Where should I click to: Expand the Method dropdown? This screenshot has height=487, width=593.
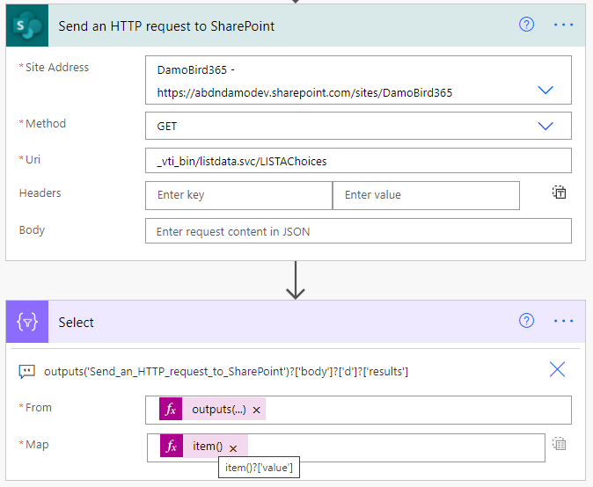point(545,126)
